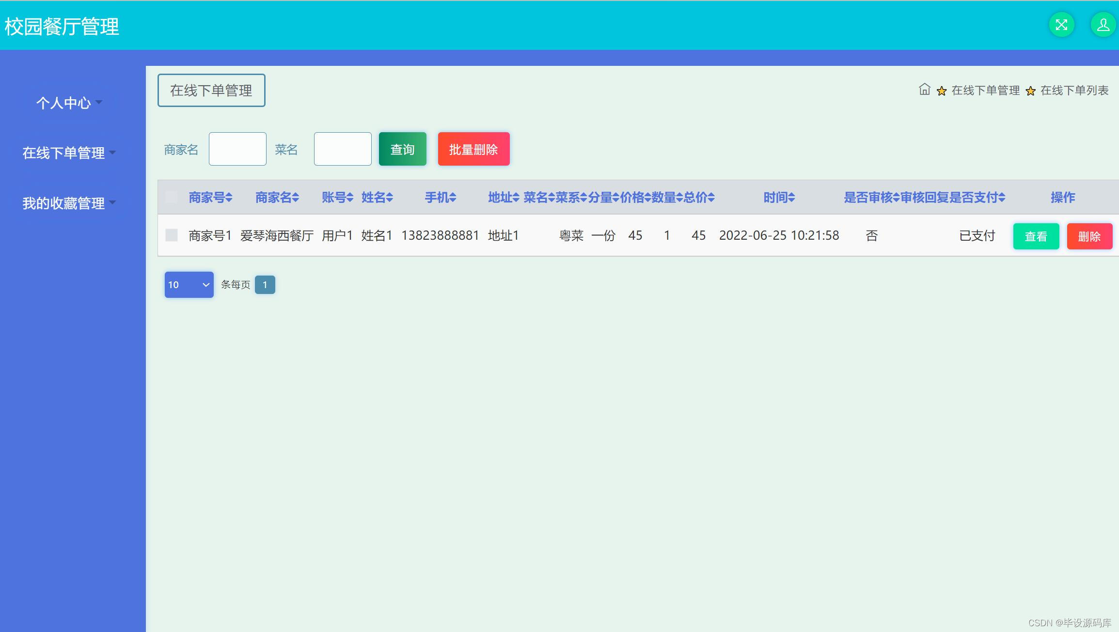Click the green 查询 search button

tap(402, 149)
